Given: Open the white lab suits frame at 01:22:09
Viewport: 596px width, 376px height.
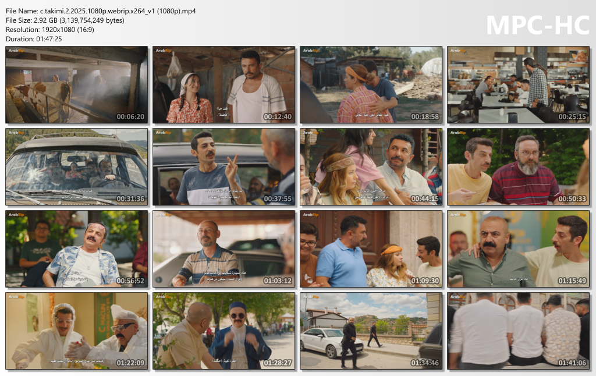Looking at the screenshot, I should (77, 331).
